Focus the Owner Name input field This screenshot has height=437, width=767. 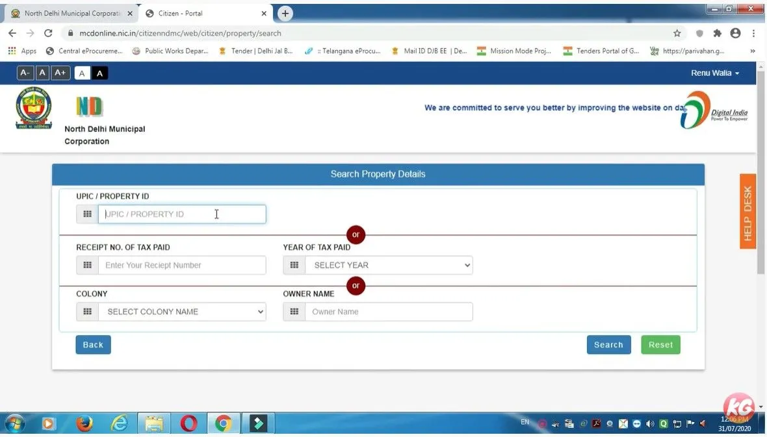(389, 312)
